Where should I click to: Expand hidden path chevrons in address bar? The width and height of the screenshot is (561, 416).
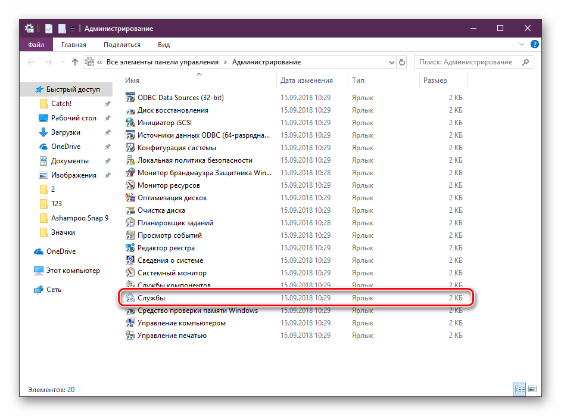coord(99,63)
